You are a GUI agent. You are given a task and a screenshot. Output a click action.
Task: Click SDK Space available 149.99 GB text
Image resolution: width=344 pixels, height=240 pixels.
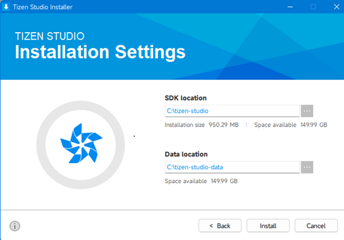pyautogui.click(x=290, y=125)
